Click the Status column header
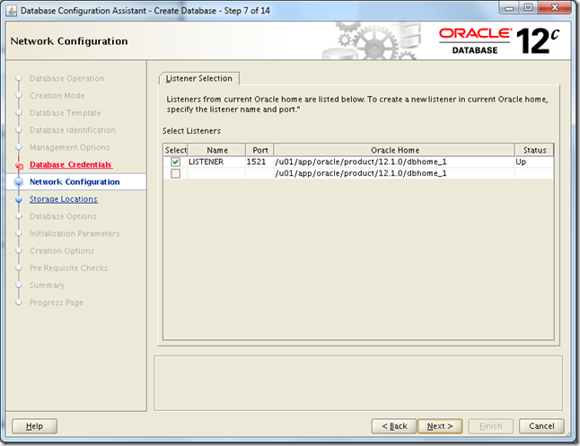This screenshot has height=446, width=580. point(534,150)
